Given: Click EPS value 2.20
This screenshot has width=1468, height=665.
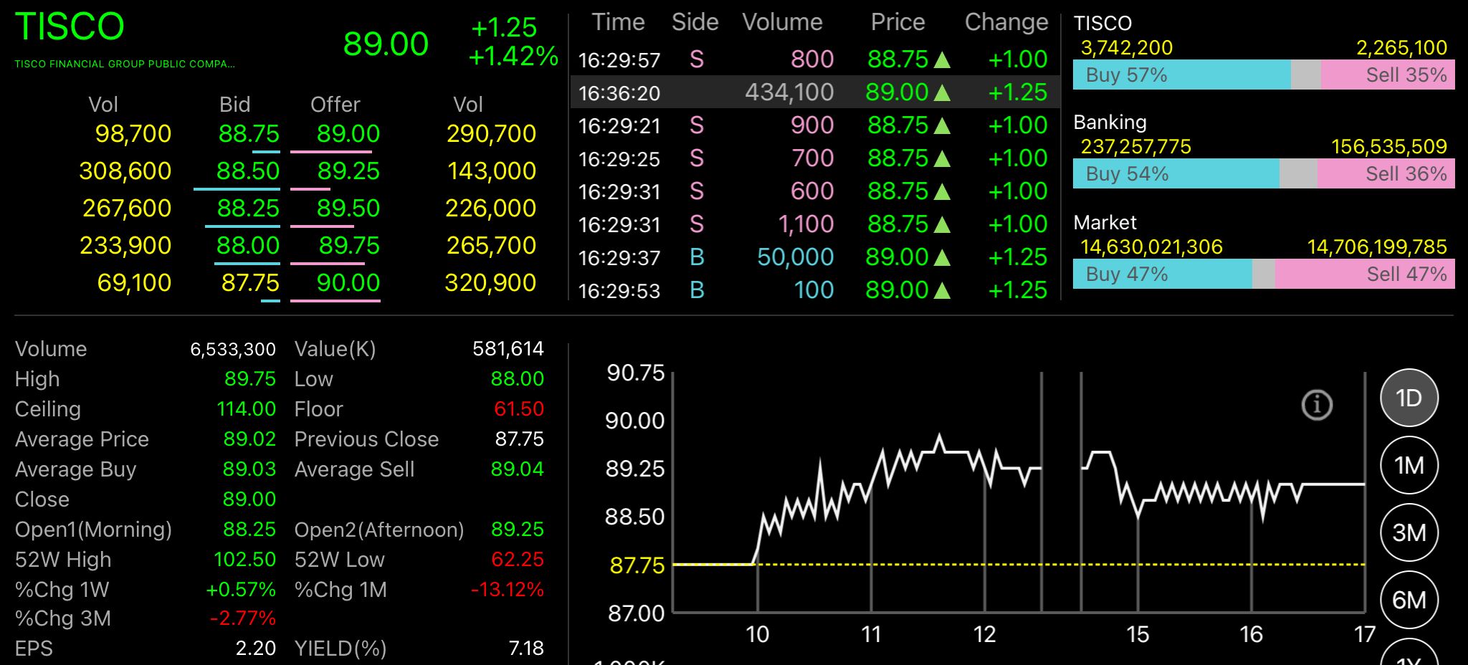Looking at the screenshot, I should click(x=256, y=649).
